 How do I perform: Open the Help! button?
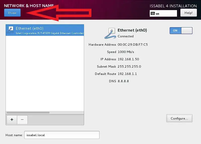(188, 13)
